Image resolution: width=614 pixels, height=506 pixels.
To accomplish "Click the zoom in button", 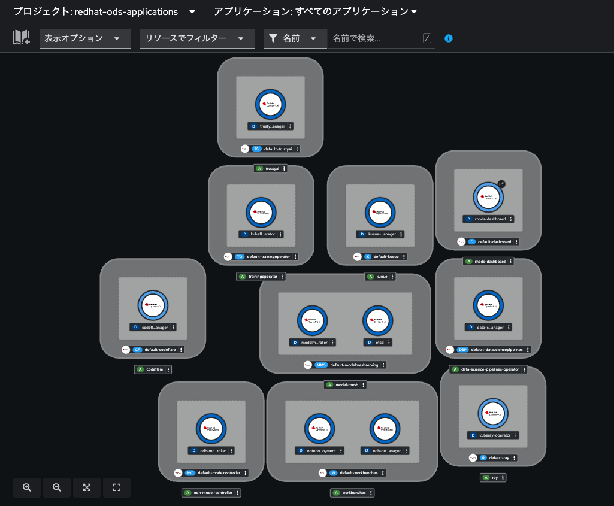I will 26,487.
